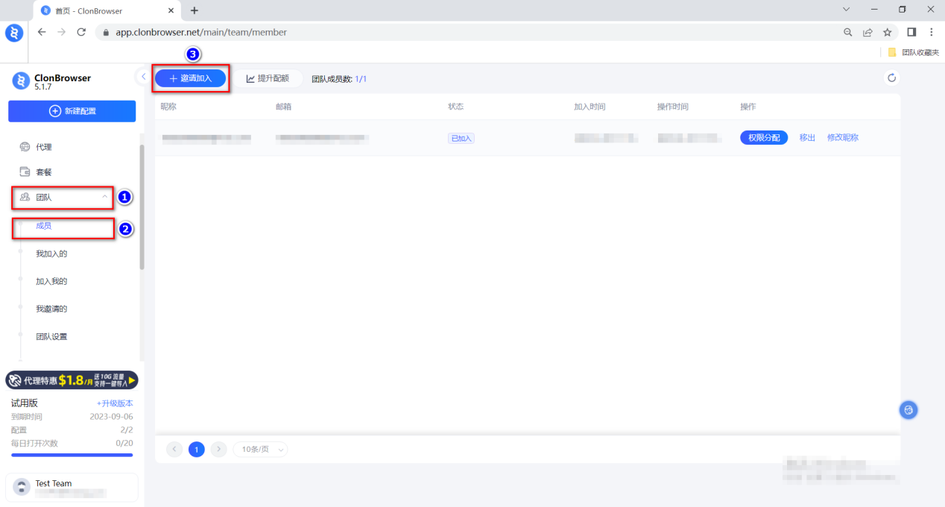This screenshot has height=507, width=945.
Task: Open 团队设置 team settings
Action: tap(51, 336)
